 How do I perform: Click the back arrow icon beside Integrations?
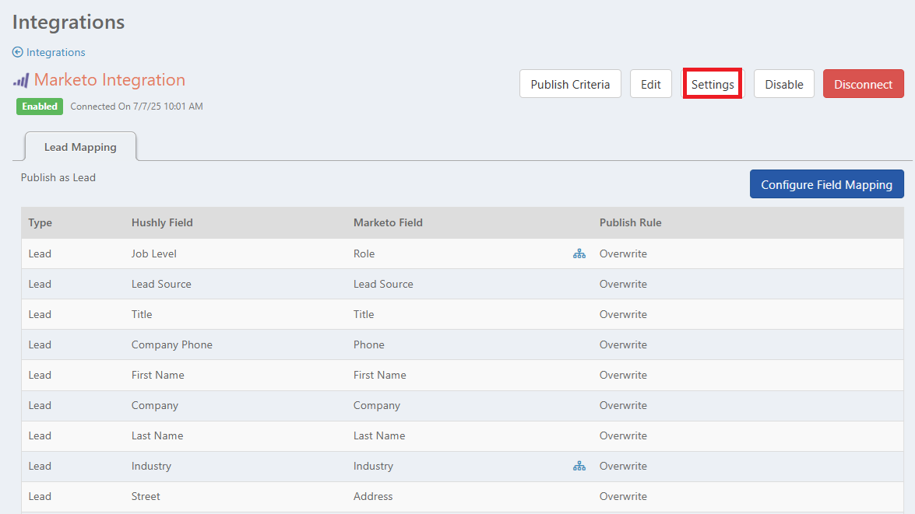[x=17, y=52]
